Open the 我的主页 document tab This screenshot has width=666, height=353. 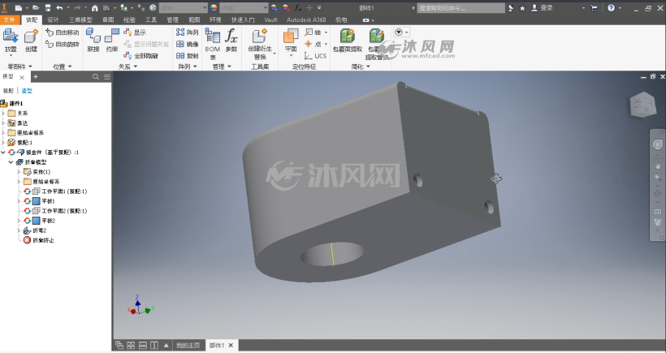point(188,346)
